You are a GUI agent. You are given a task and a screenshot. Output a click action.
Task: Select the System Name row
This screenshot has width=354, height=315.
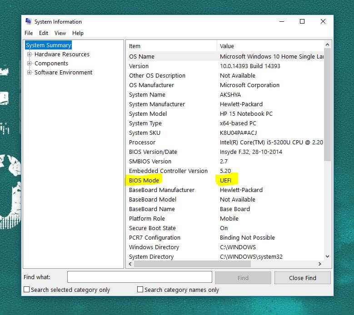[x=225, y=95]
